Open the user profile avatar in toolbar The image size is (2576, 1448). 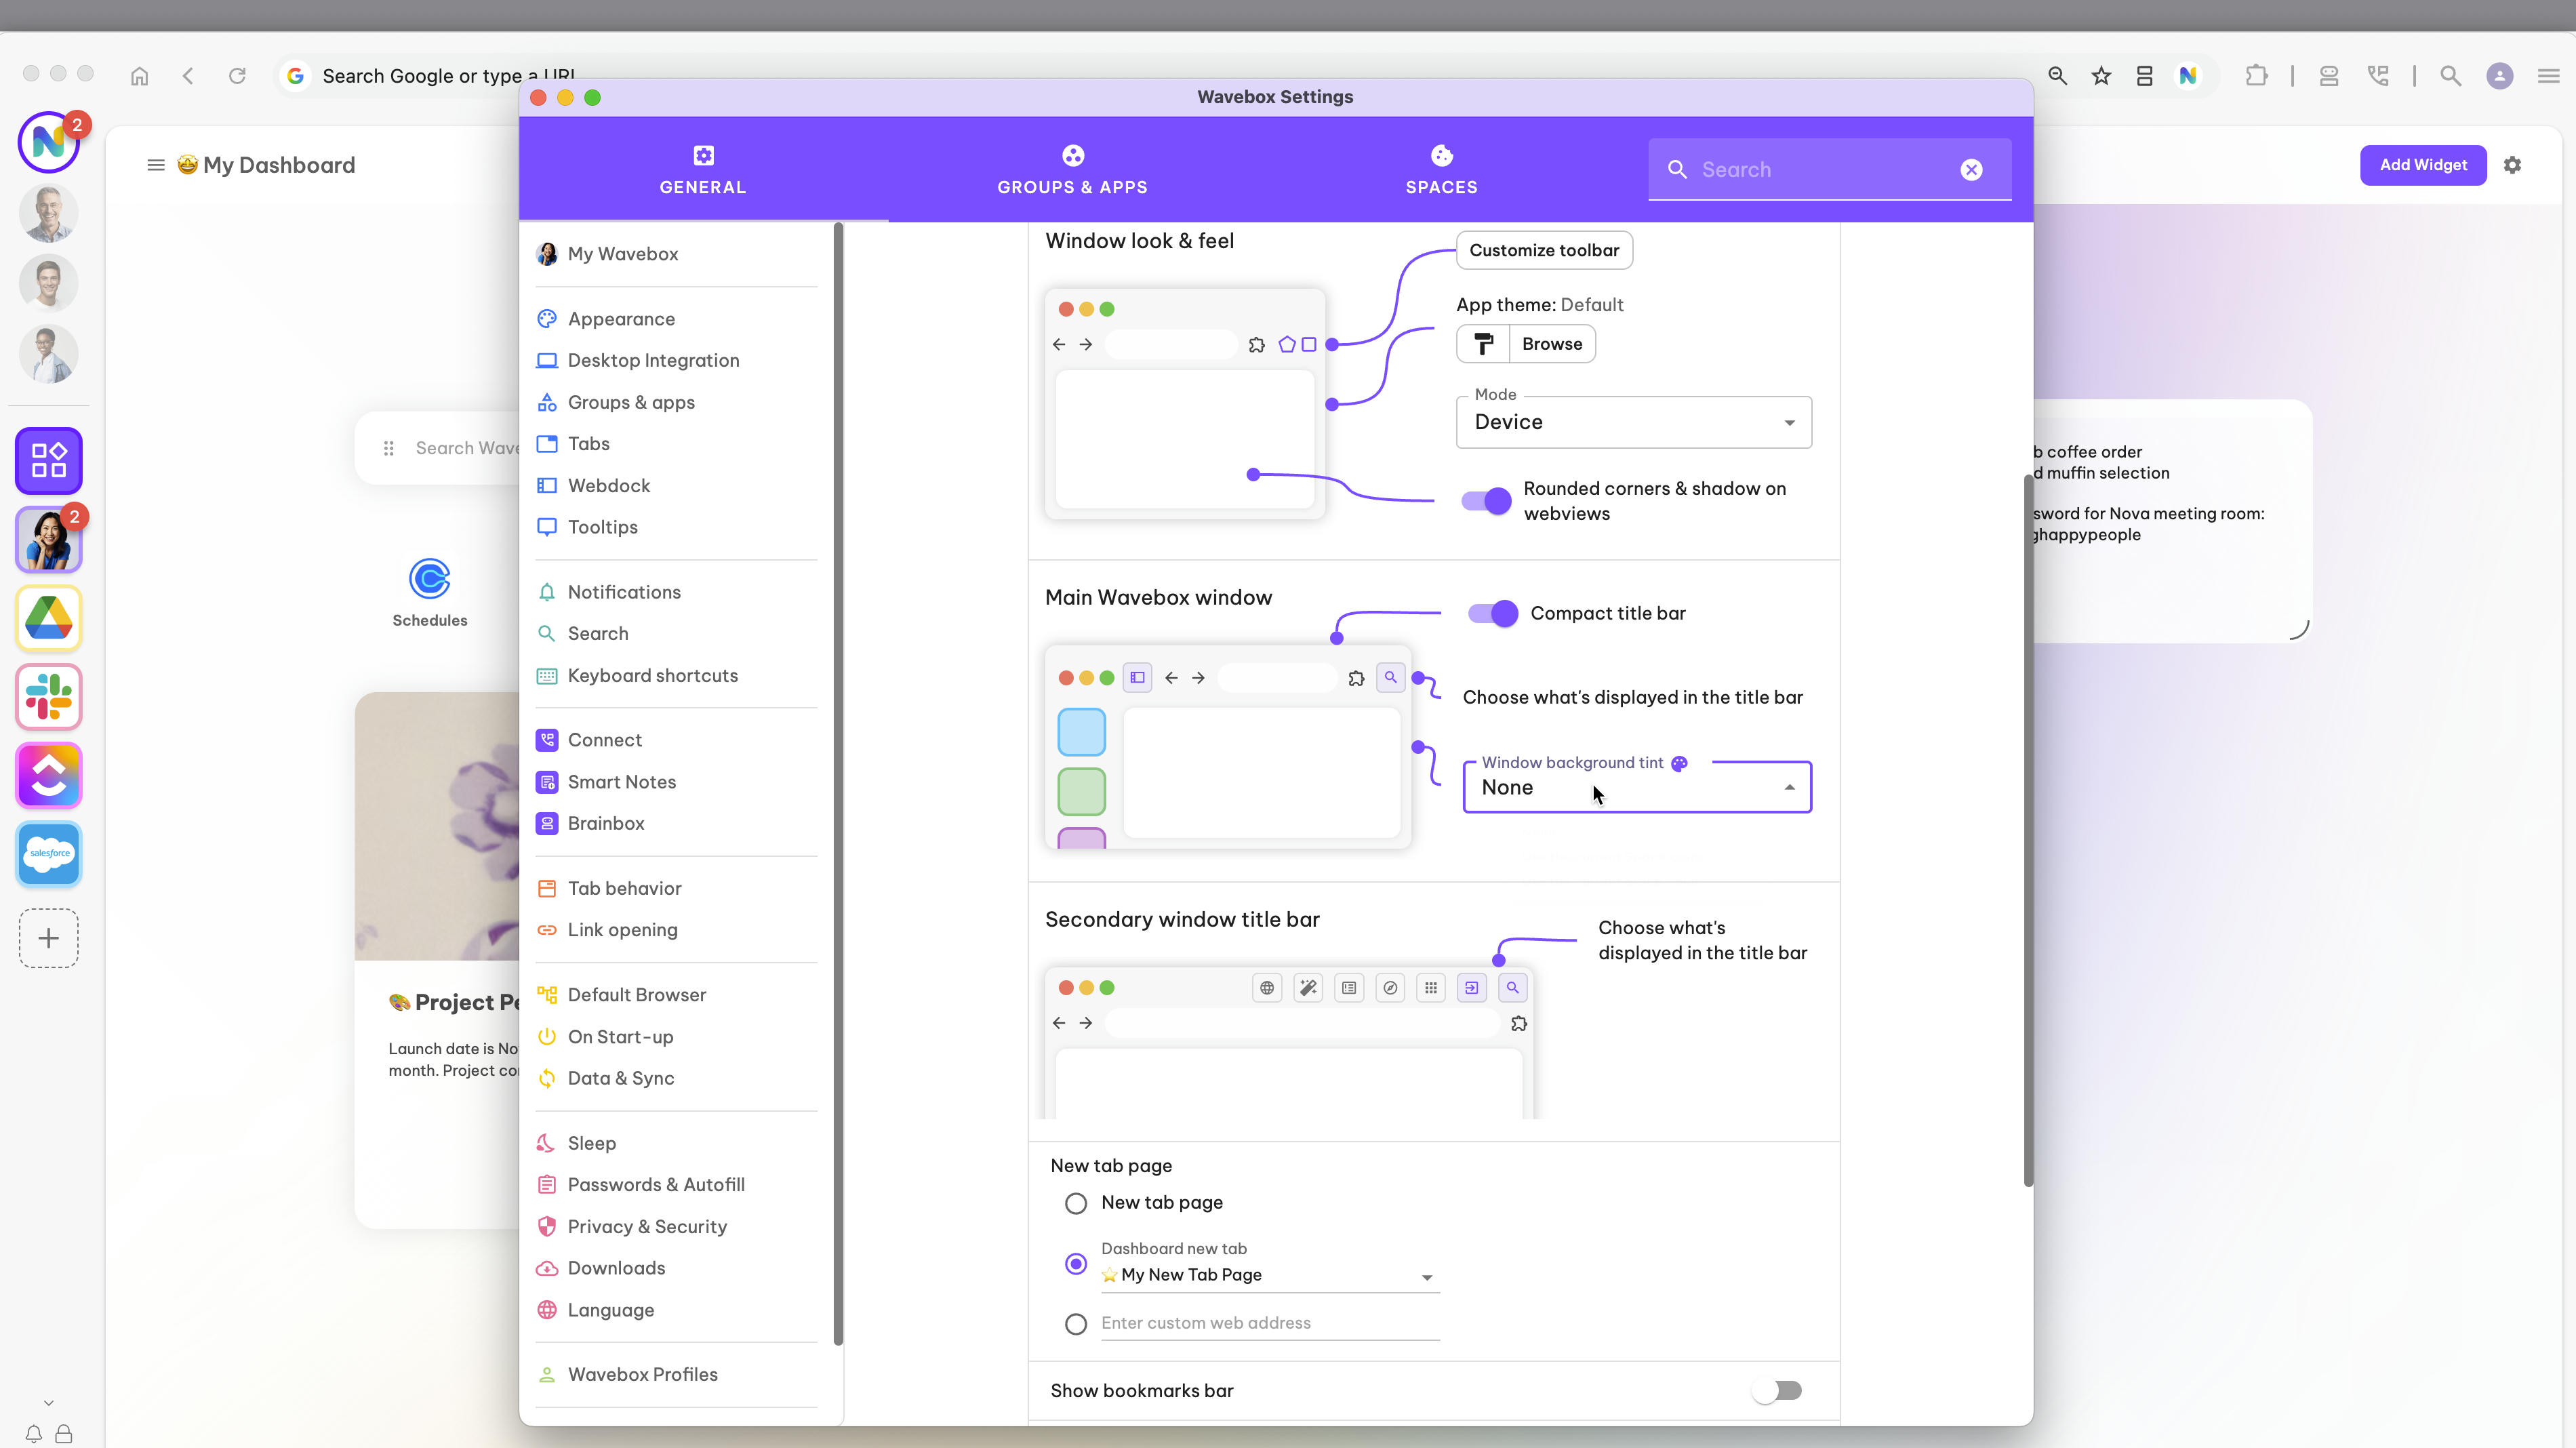click(x=2499, y=76)
